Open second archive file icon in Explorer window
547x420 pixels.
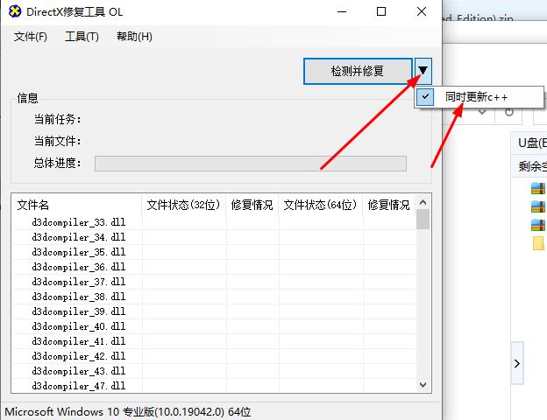[x=538, y=206]
